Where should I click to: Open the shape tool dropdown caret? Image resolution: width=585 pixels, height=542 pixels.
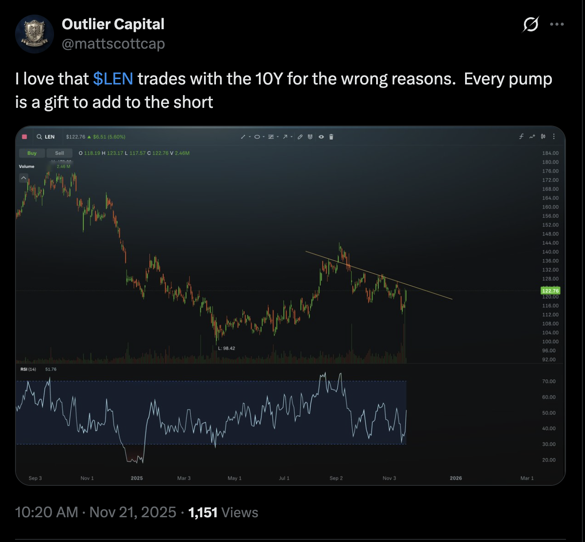(263, 137)
